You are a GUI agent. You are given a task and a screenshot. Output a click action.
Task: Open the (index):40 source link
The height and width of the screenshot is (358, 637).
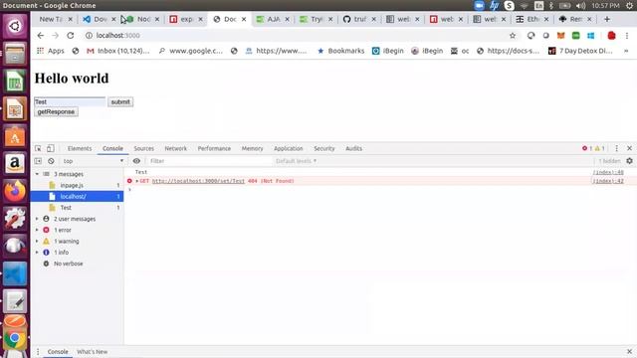[608, 172]
